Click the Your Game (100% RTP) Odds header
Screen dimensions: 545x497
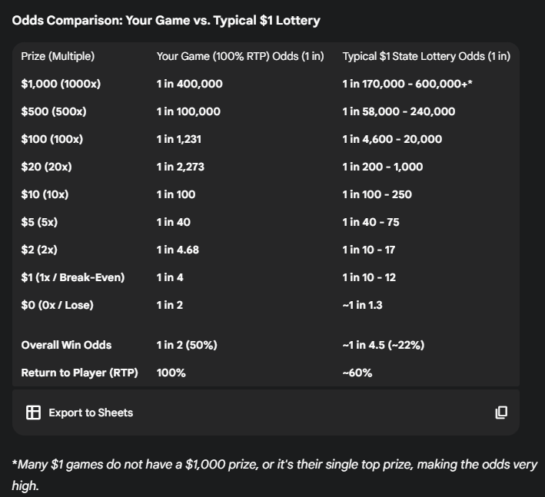(241, 56)
